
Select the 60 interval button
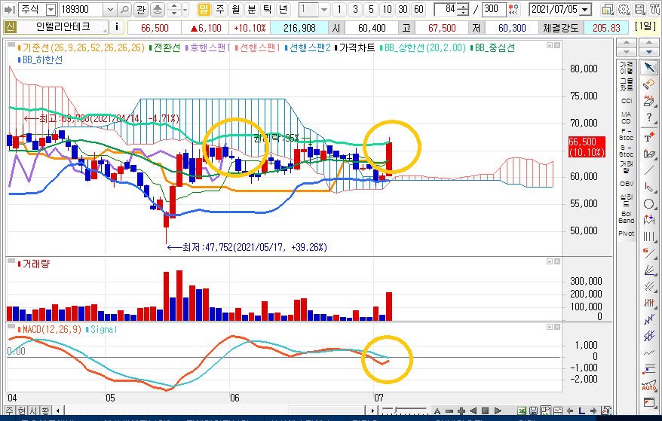point(418,9)
